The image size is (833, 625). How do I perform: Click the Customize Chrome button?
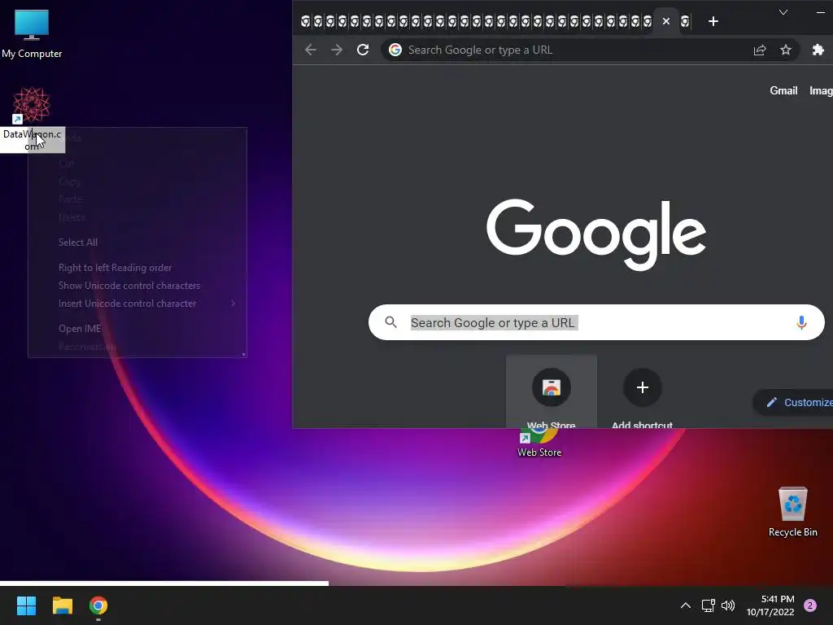point(795,402)
